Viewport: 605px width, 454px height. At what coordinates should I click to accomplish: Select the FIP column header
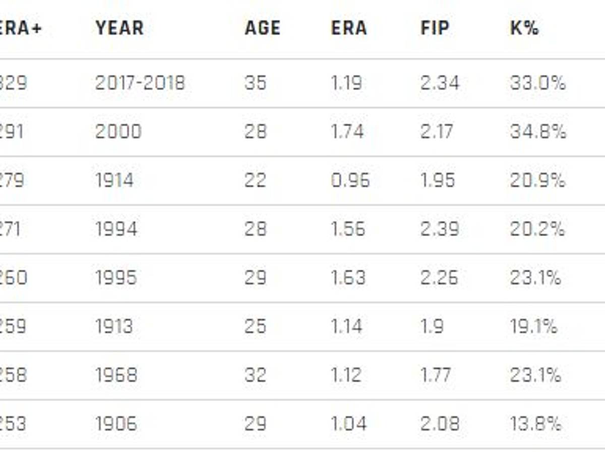click(436, 28)
